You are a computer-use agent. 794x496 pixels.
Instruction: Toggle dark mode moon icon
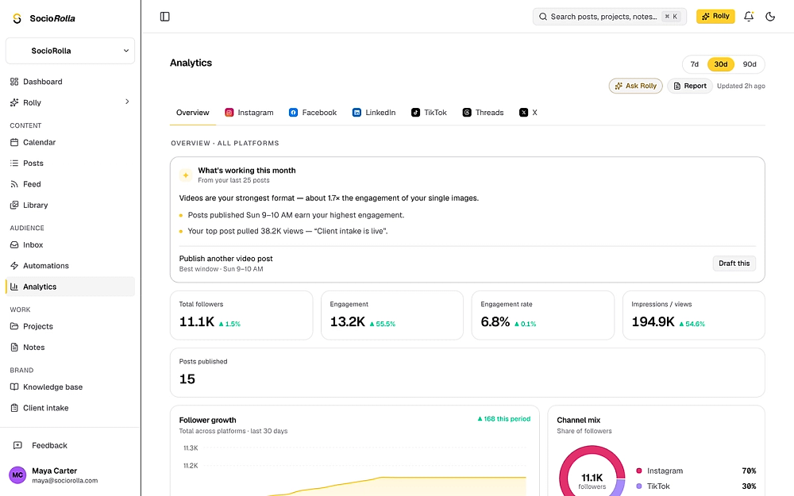[770, 17]
